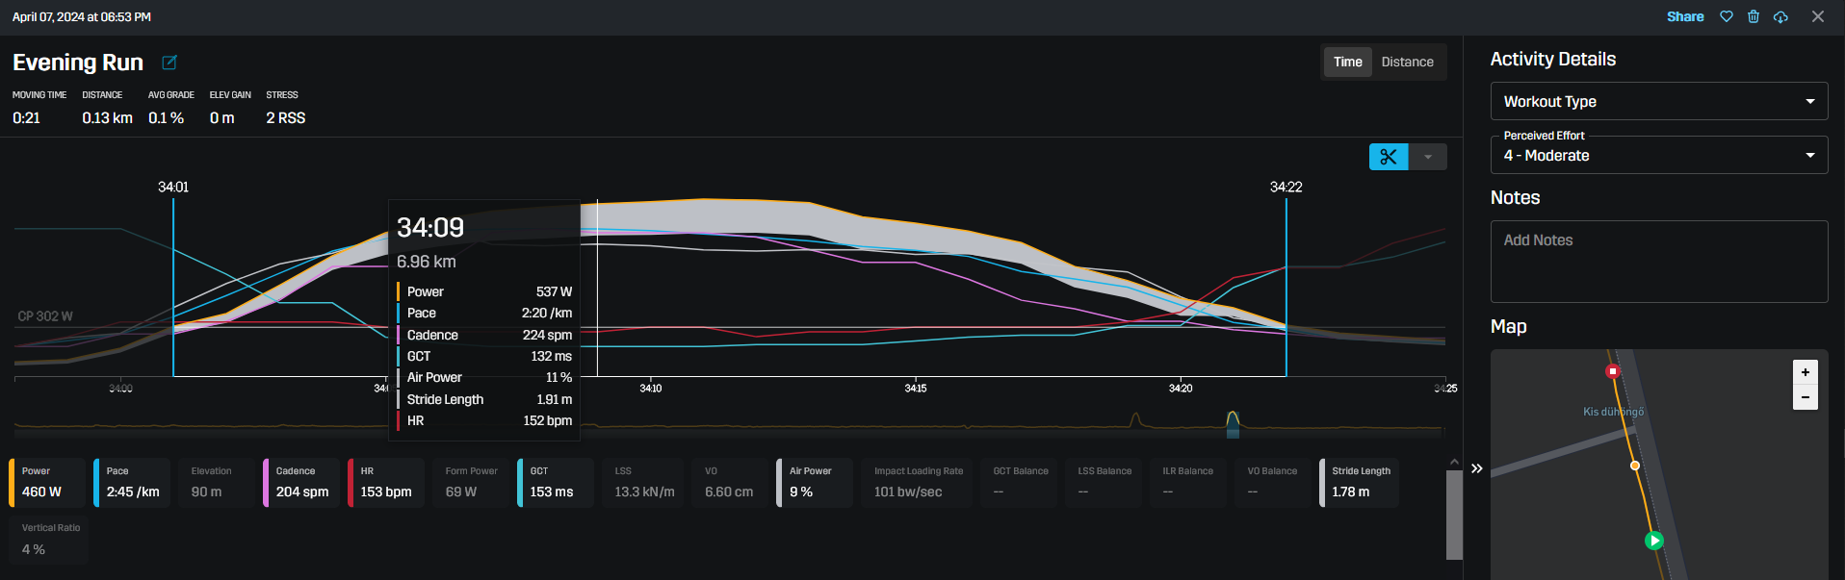Screen dimensions: 1845x580
Task: Download activity via the cloud icon
Action: click(1780, 16)
